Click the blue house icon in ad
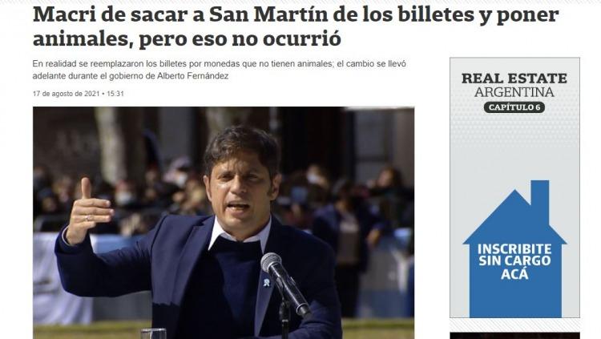 514,248
